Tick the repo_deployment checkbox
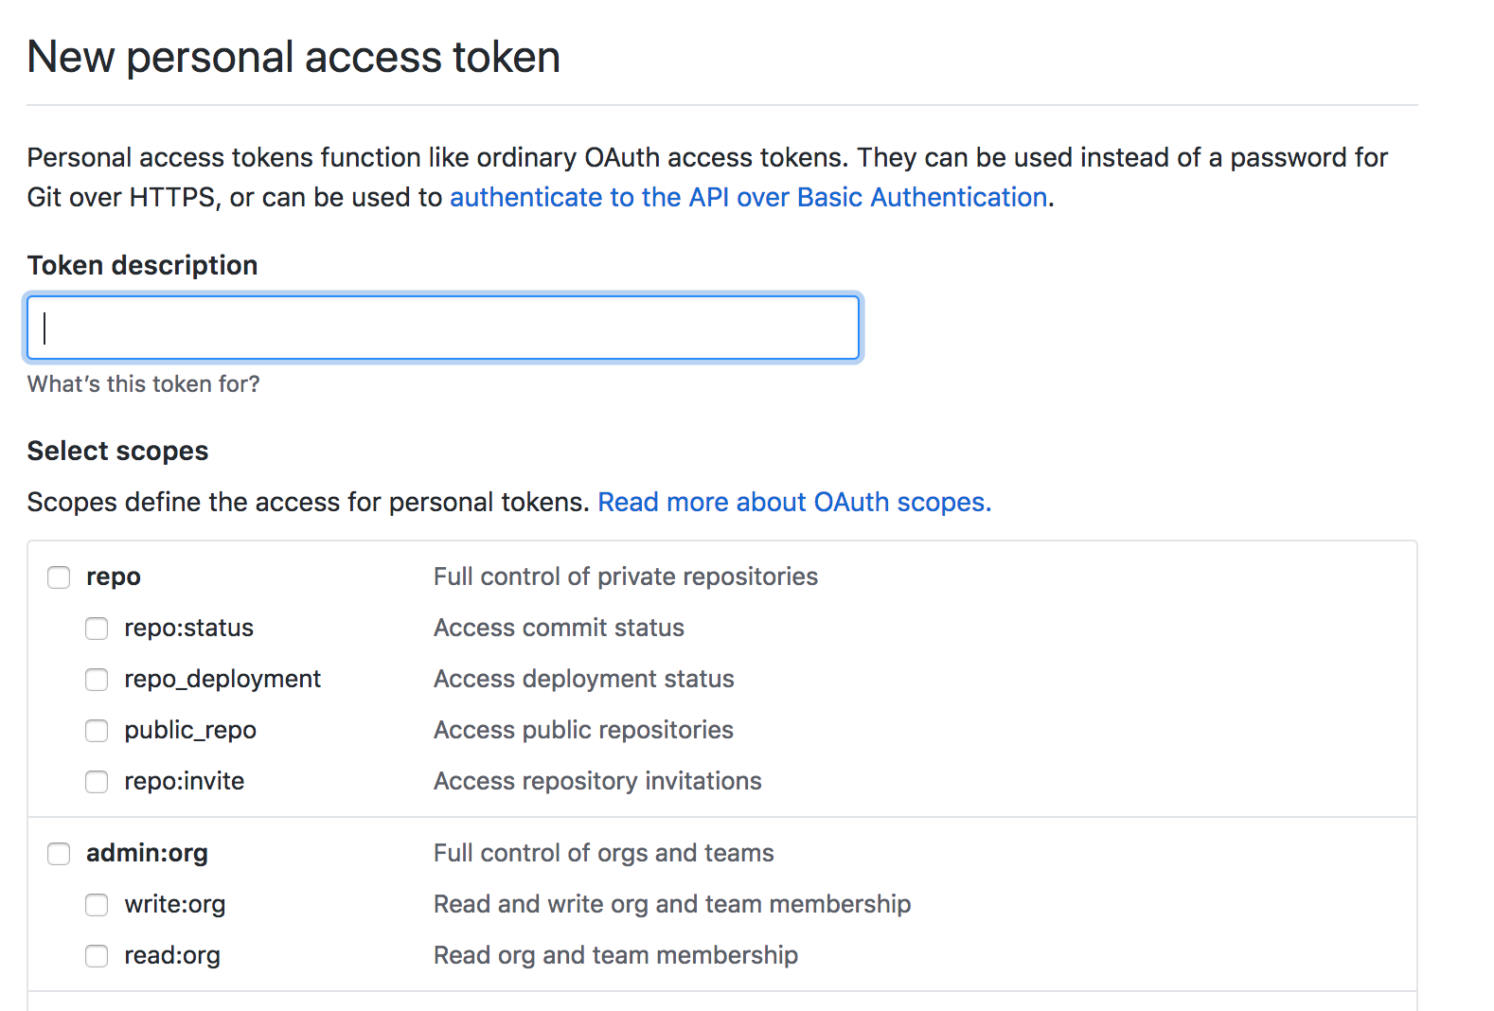 pyautogui.click(x=97, y=680)
